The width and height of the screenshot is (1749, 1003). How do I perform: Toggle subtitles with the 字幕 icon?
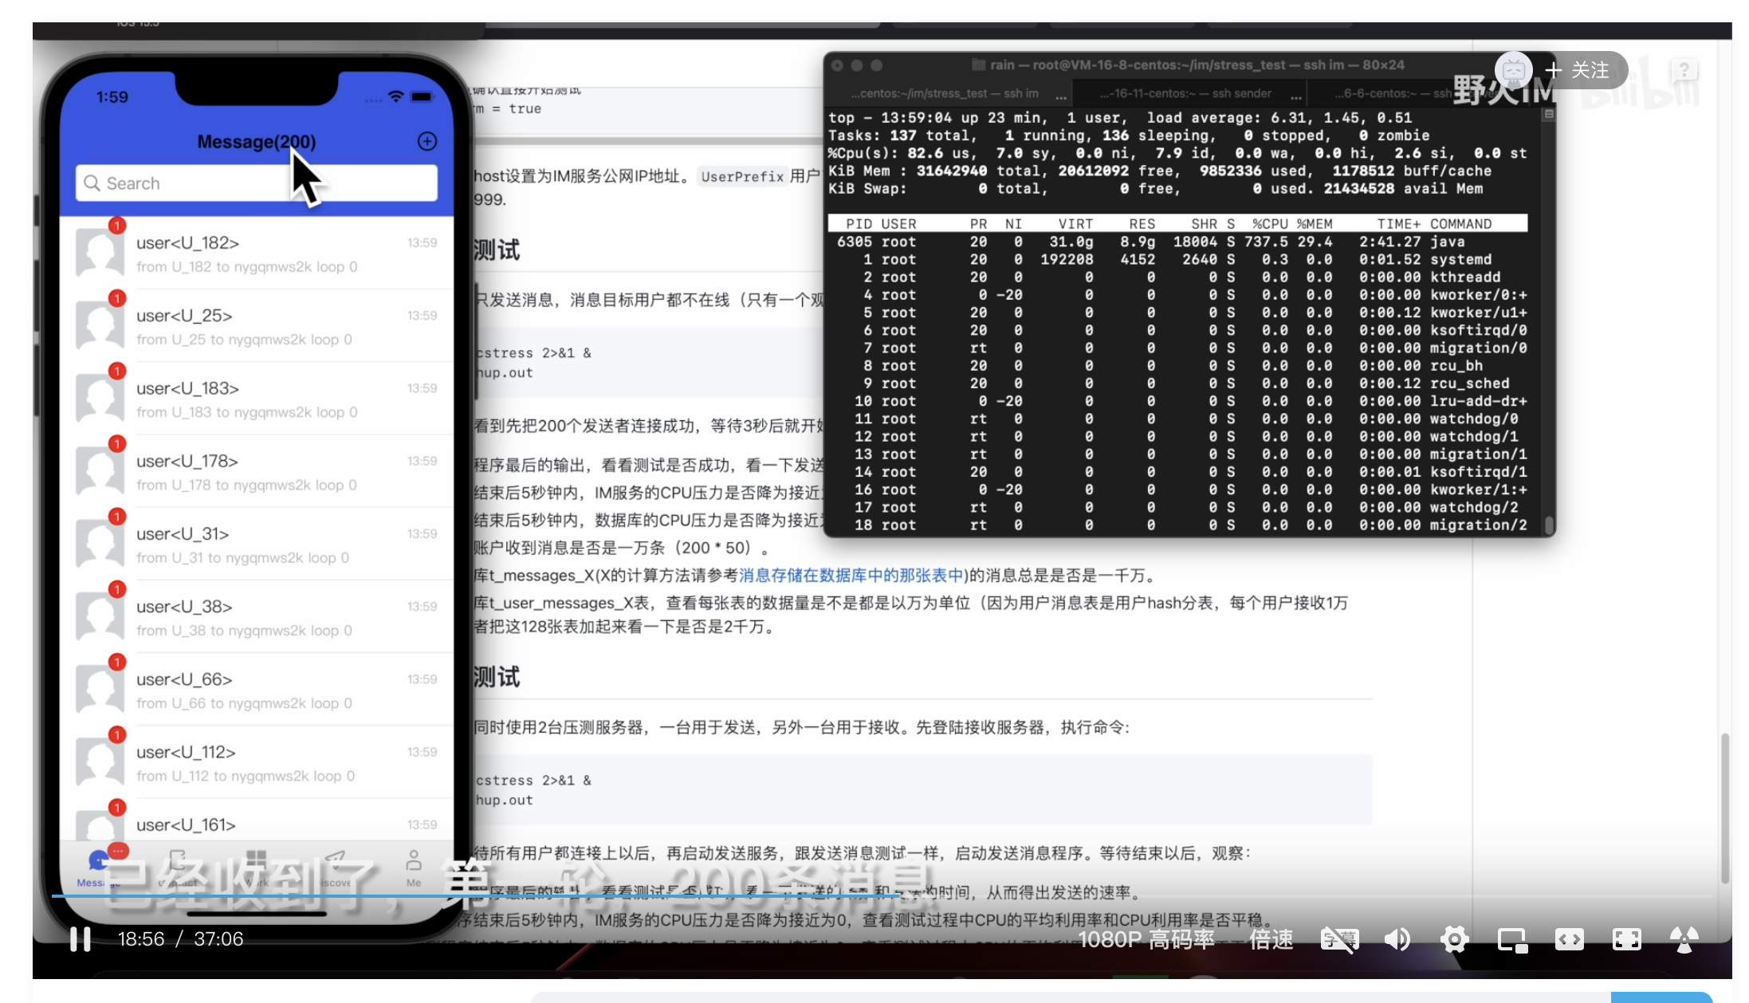1339,940
